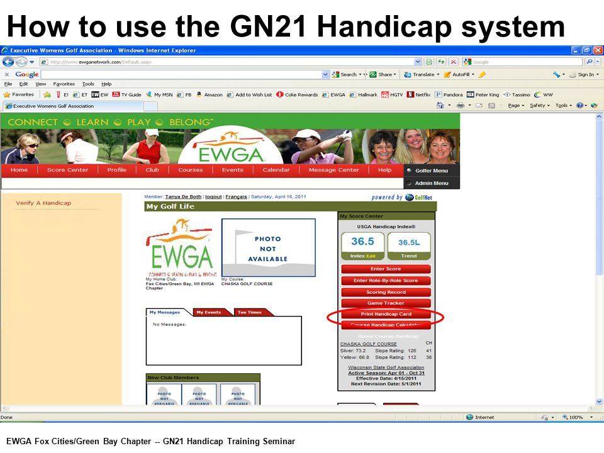Click the Refresh page icon
The height and width of the screenshot is (453, 604).
tap(441, 62)
